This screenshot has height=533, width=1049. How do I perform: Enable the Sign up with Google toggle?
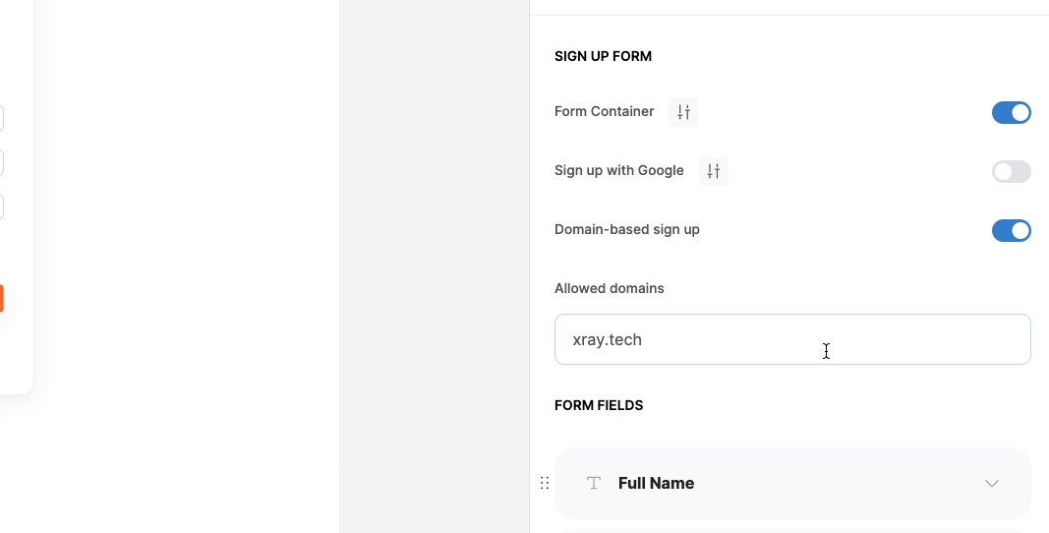[1011, 171]
